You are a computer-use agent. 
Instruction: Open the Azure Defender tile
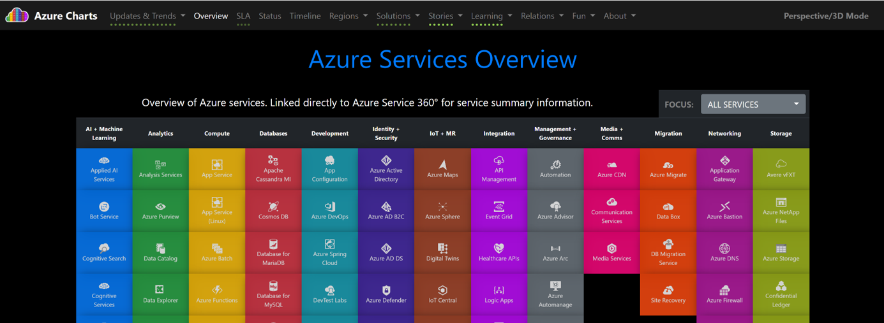(x=386, y=295)
